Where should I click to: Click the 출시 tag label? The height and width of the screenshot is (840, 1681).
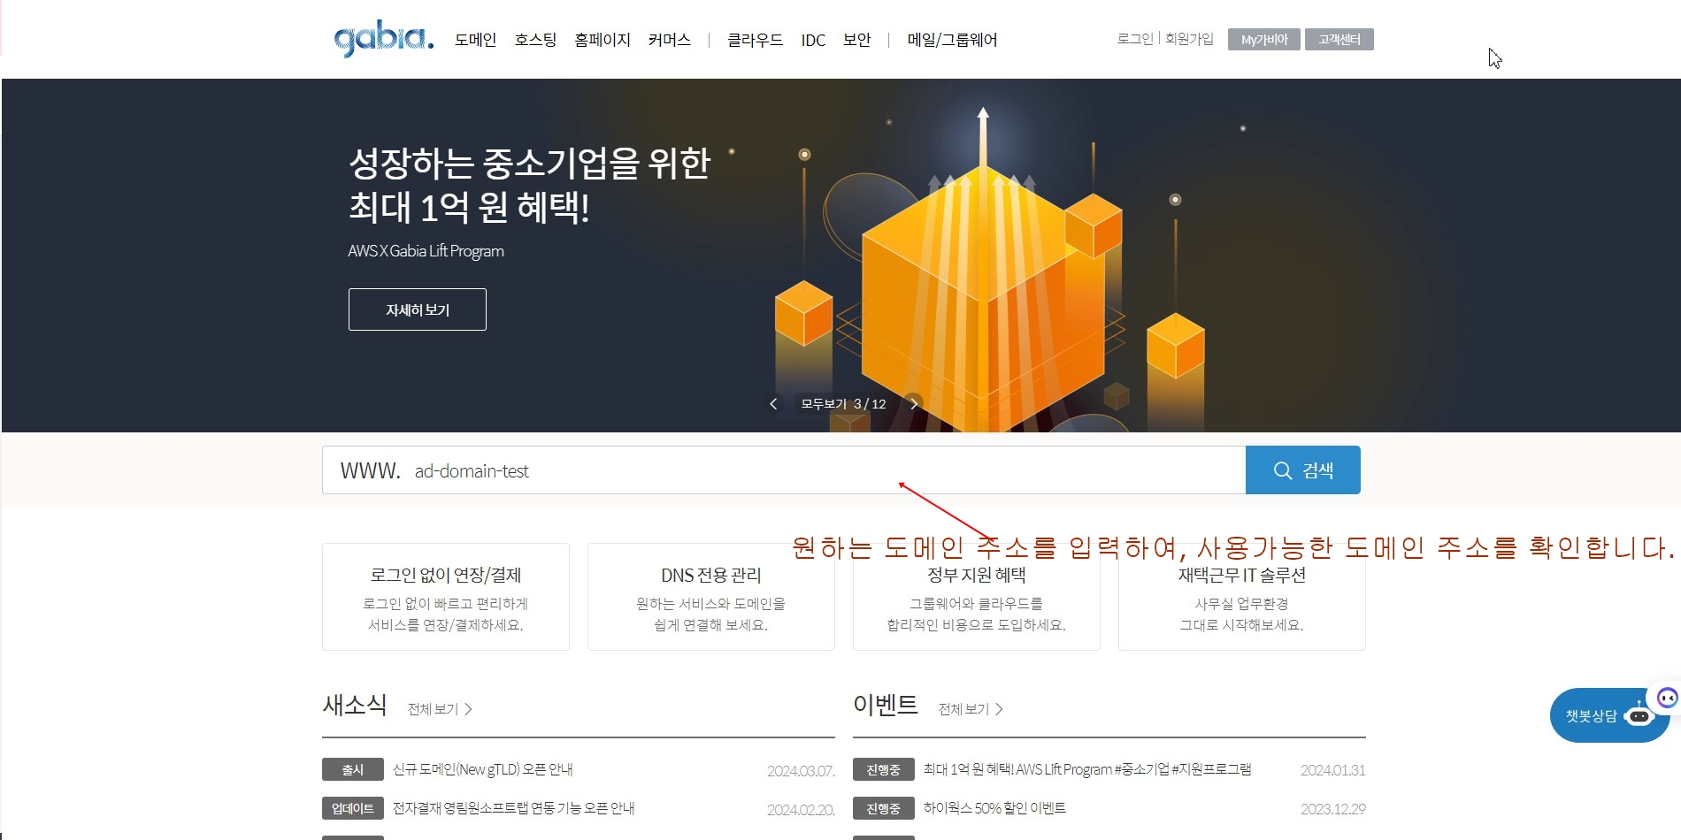(x=353, y=769)
